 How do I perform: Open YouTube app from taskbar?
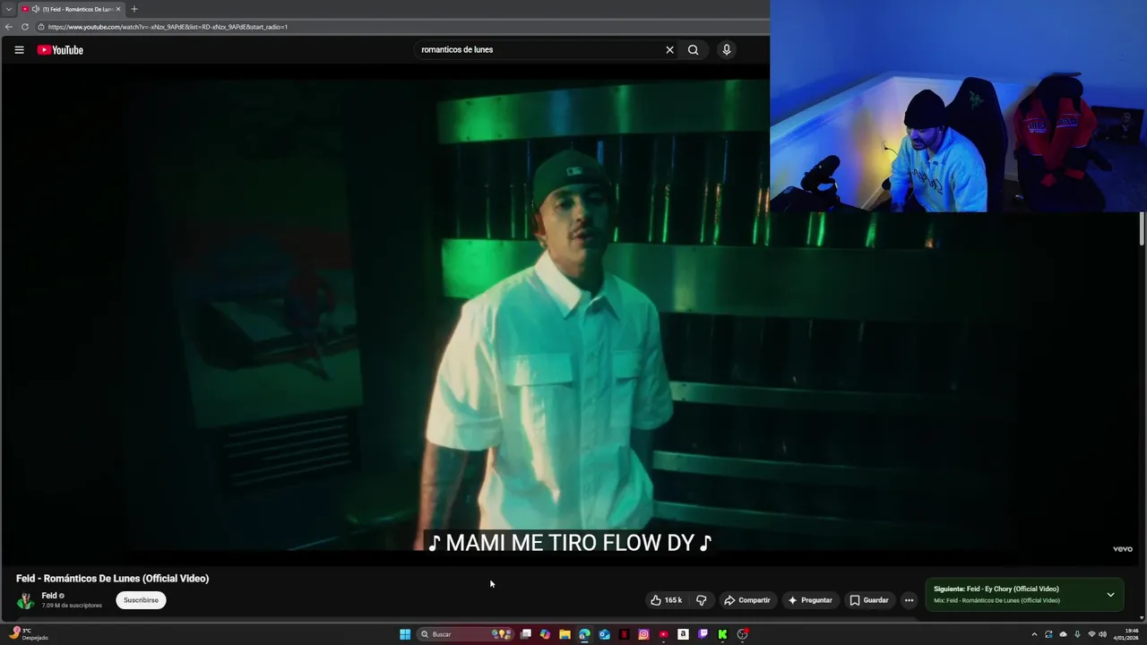(663, 634)
